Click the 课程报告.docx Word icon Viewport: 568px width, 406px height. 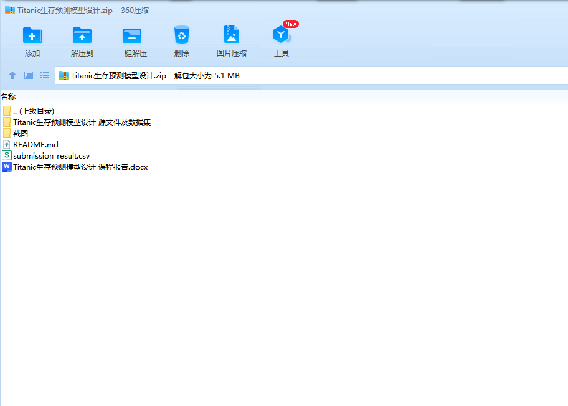coord(6,167)
